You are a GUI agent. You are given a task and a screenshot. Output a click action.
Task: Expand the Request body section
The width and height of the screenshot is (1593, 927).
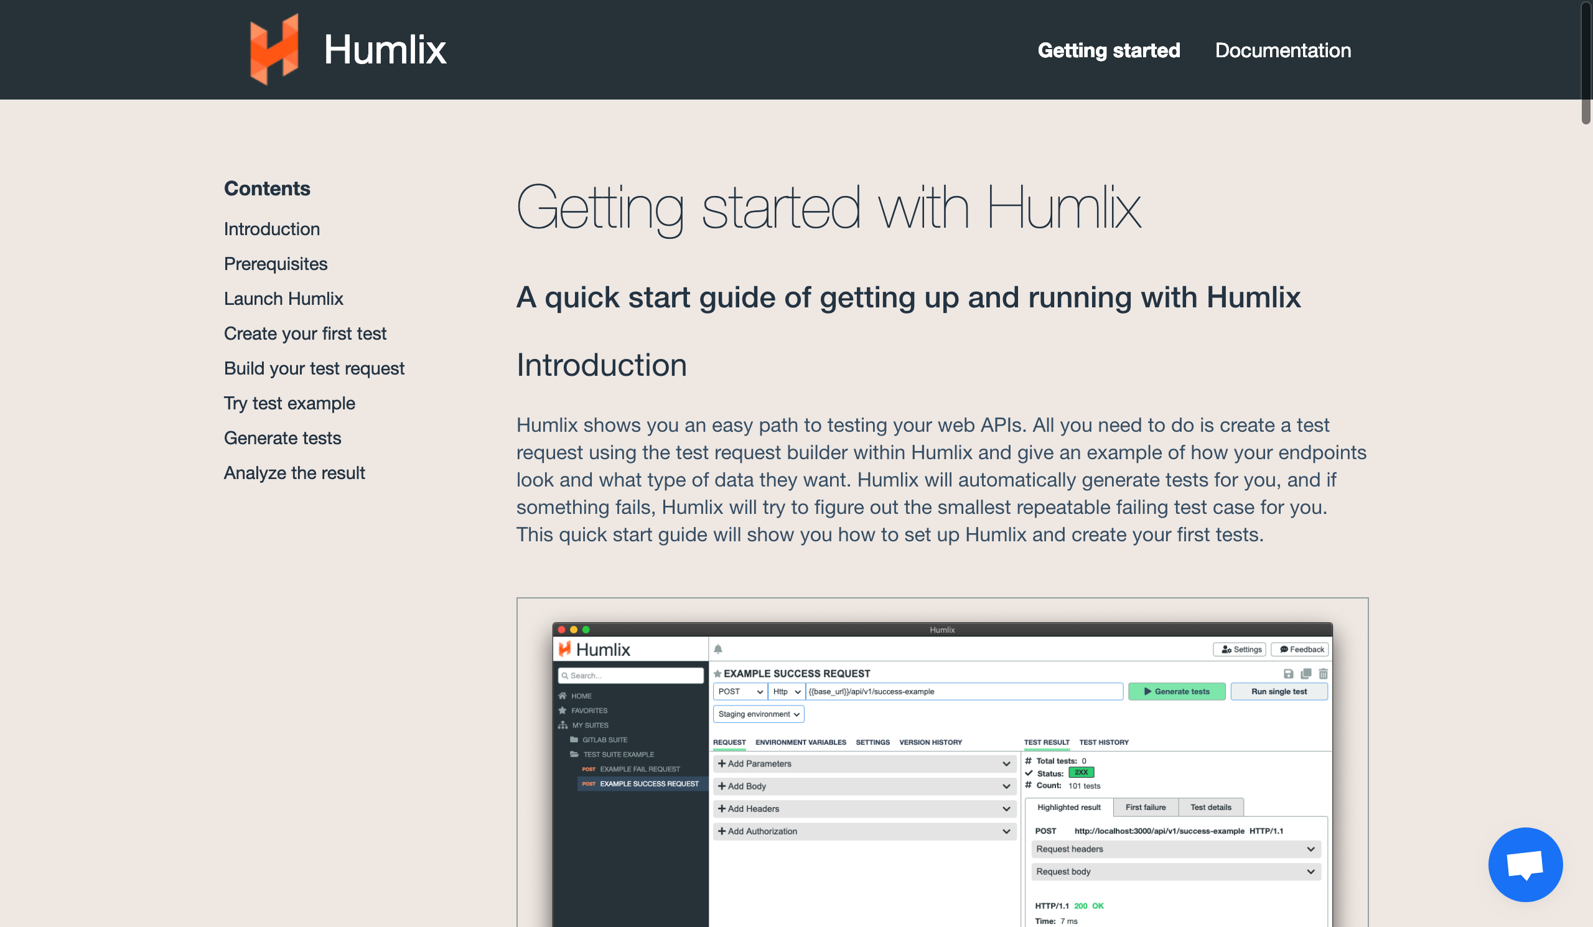pos(1175,872)
